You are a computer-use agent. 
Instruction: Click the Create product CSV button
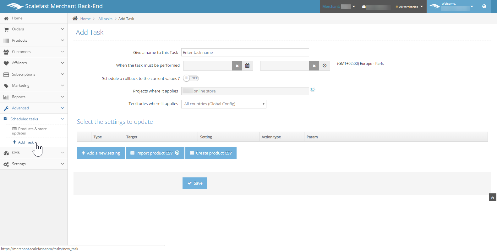click(211, 153)
